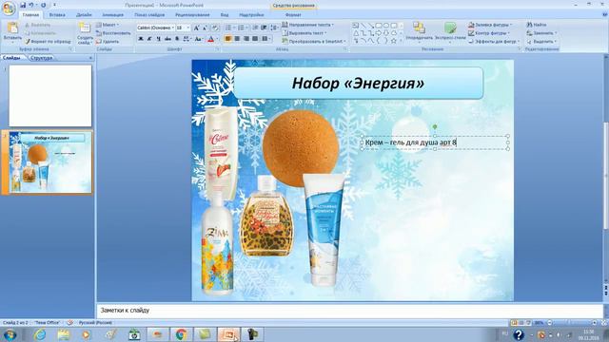Open bulleted list dropdown

coord(234,28)
